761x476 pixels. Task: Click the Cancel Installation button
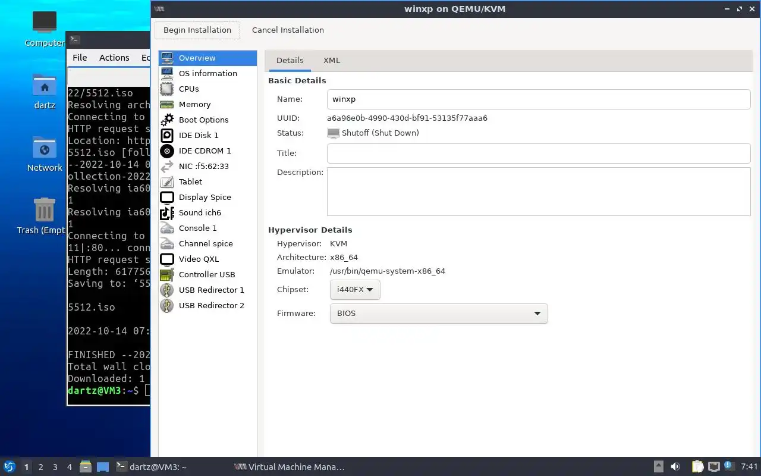click(288, 30)
